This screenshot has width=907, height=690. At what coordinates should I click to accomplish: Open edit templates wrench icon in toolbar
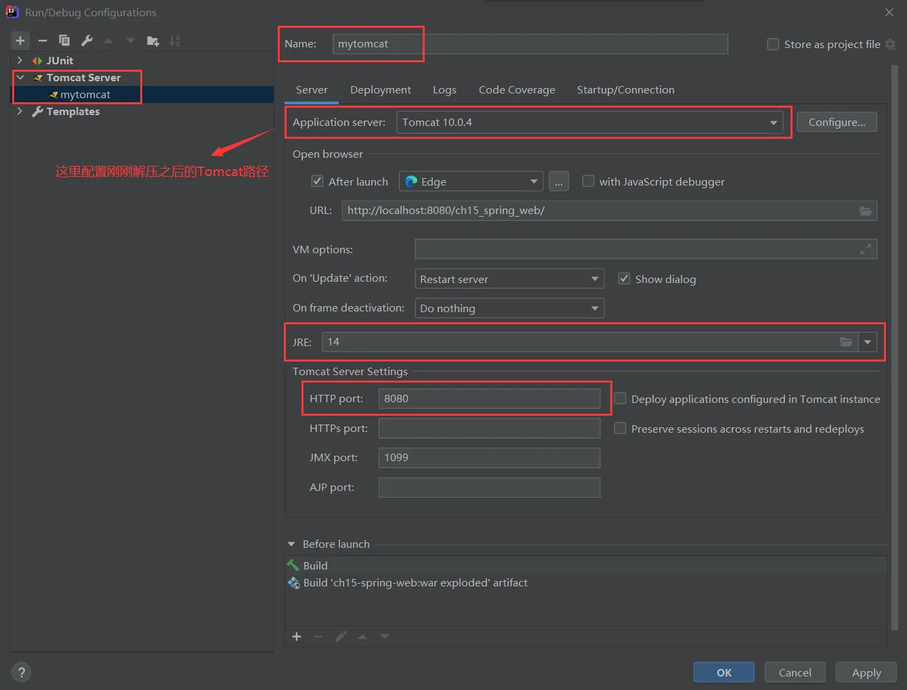click(x=87, y=41)
